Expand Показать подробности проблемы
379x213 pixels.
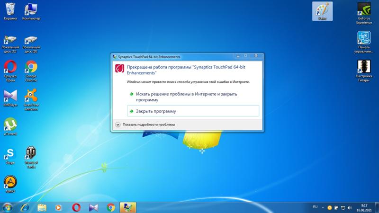(x=145, y=124)
